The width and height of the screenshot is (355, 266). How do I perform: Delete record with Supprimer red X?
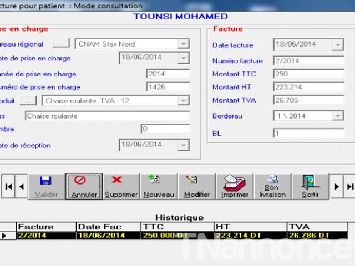click(121, 187)
